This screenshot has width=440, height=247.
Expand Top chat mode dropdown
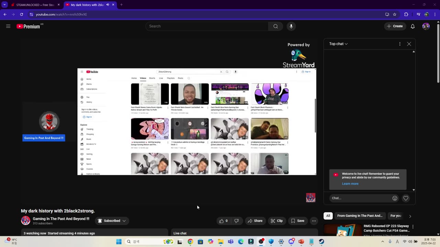point(339,44)
